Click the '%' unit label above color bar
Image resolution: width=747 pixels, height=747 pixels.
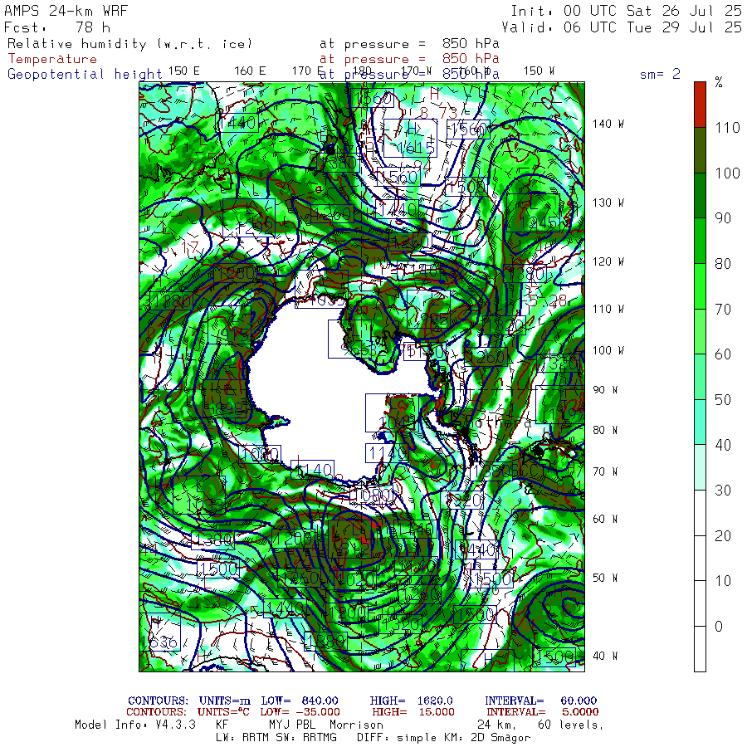pos(719,82)
